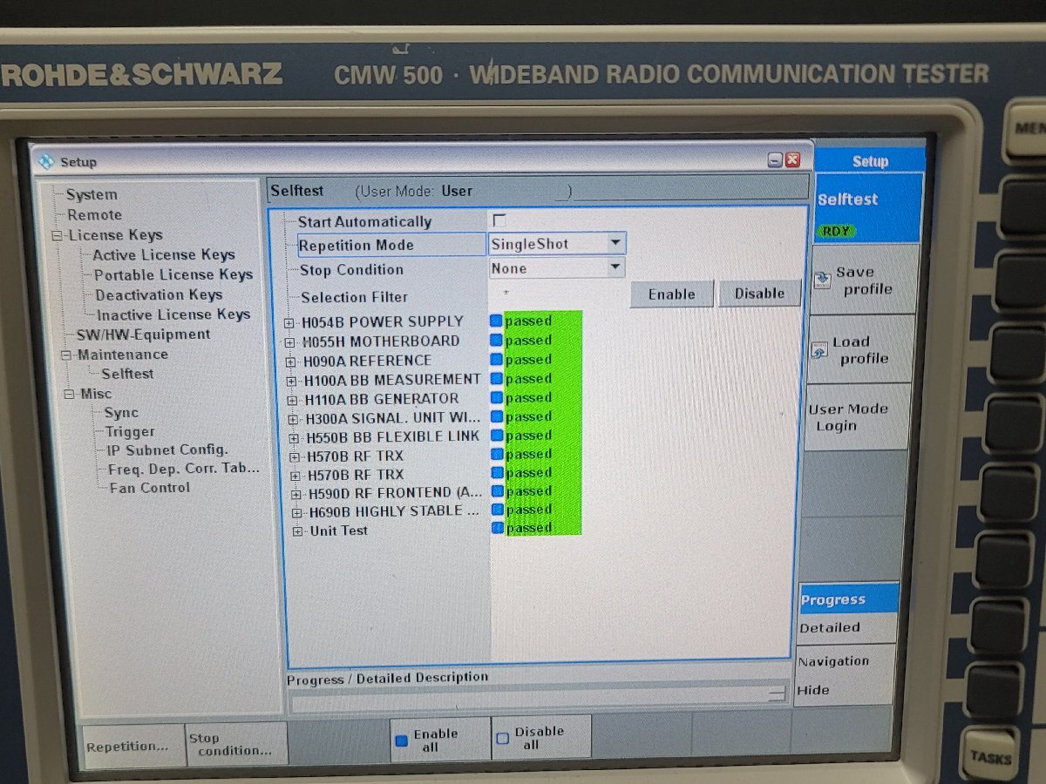
Task: Collapse the Misc tree node
Action: pos(69,395)
